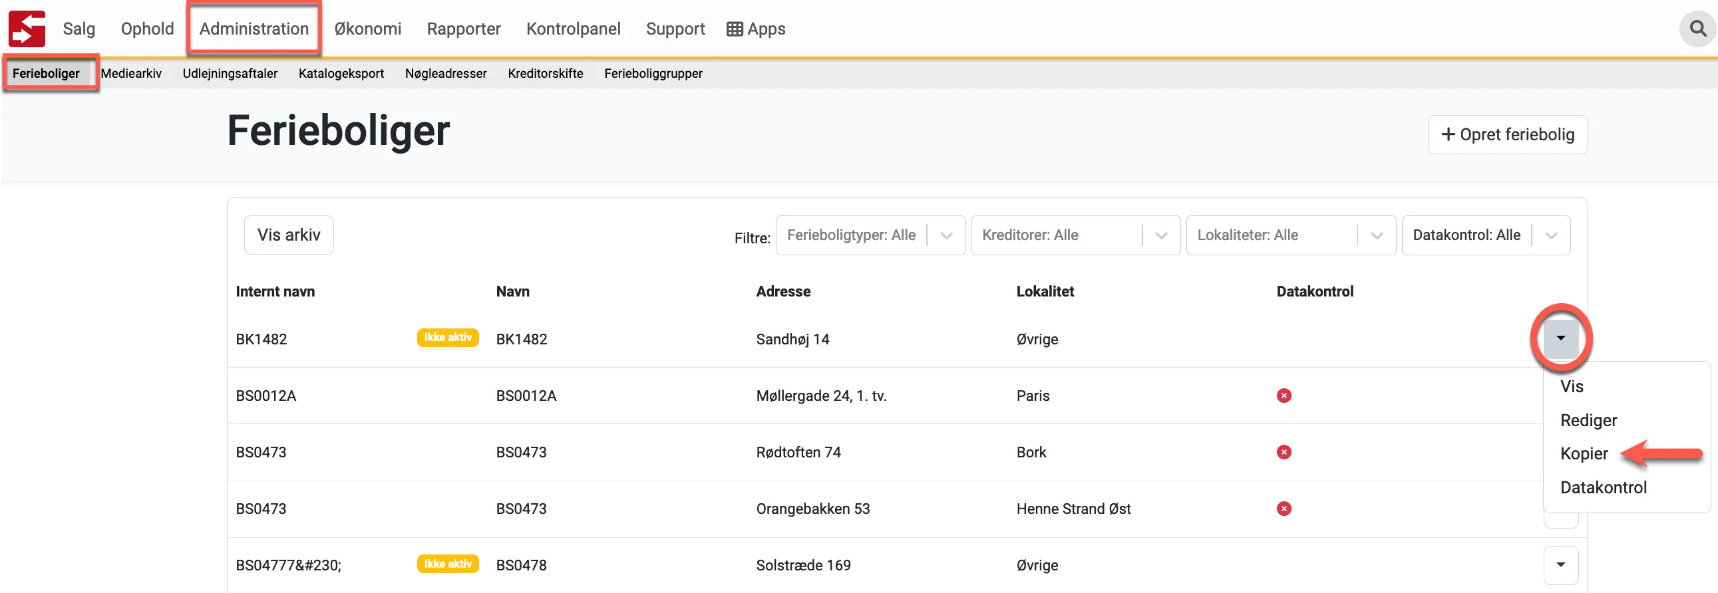Expand the Lokaliteter filter dropdown
This screenshot has width=1718, height=593.
pos(1376,235)
